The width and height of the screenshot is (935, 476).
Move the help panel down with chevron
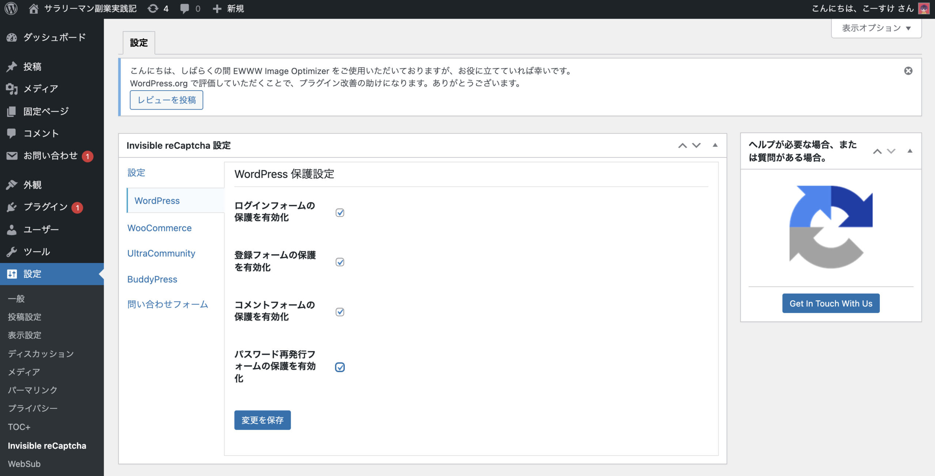coord(891,151)
